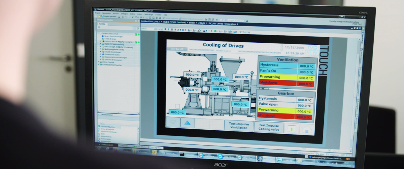Click the small empty checkbox above bottom-left temperature
Image resolution: width=404 pixels, height=169 pixels.
177,106
